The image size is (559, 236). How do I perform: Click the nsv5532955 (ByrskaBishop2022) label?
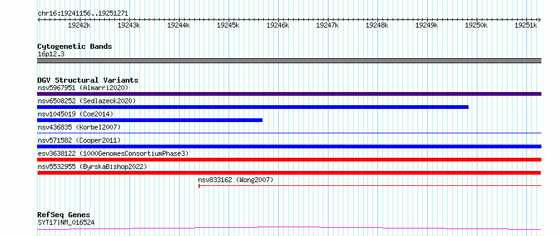click(x=92, y=167)
